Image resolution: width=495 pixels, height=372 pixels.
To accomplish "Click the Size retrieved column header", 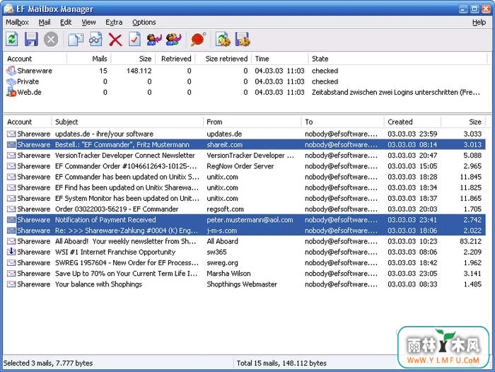I will (x=223, y=59).
